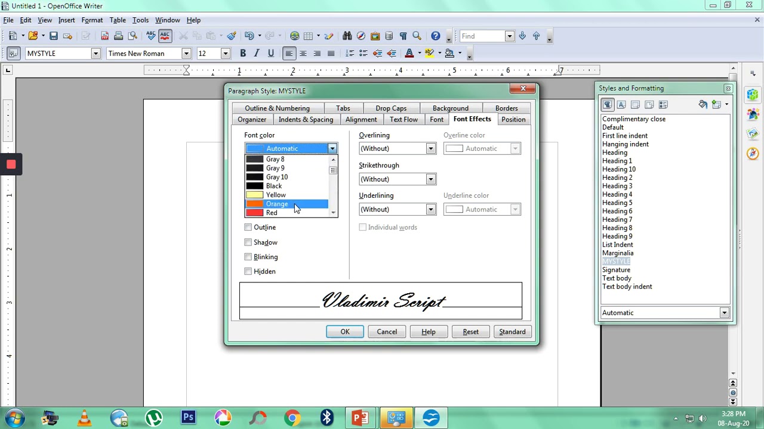
Task: Click the Export as PDF icon
Action: [x=104, y=36]
